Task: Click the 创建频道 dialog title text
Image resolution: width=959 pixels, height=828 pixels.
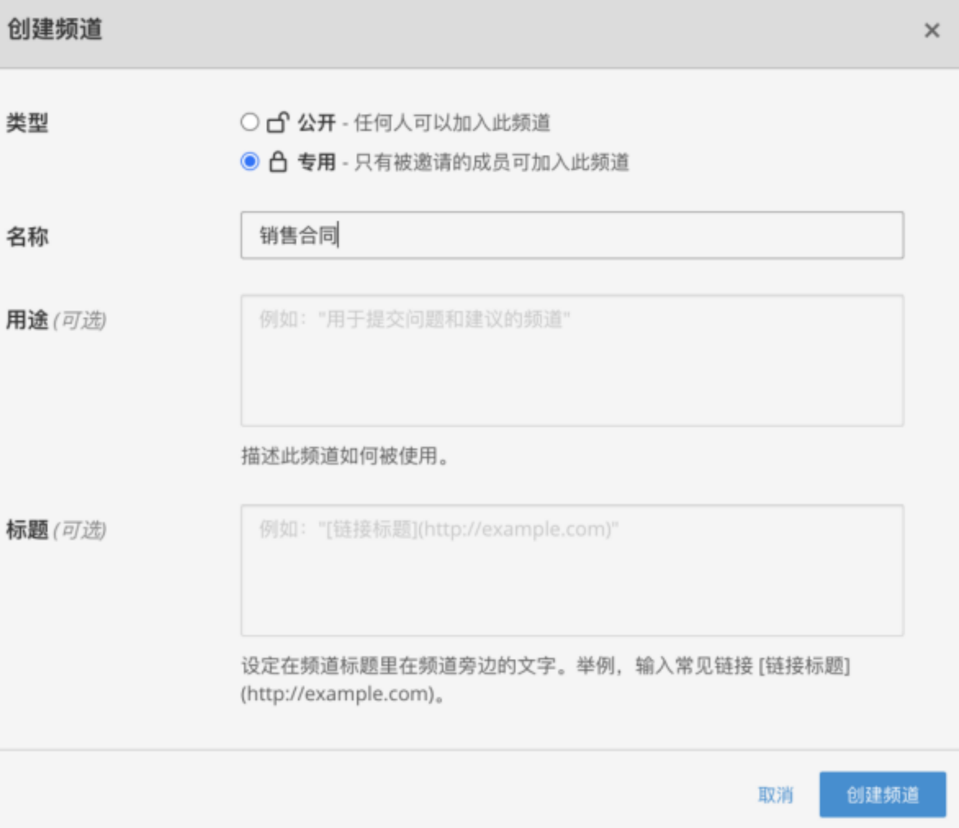Action: coord(55,29)
